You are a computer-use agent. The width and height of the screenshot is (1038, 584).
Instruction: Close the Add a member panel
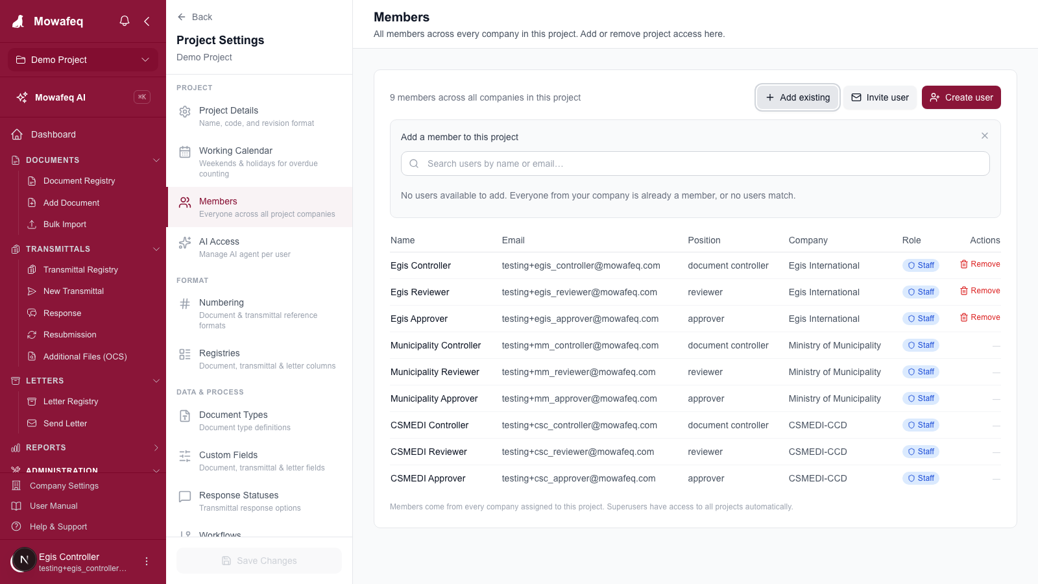[x=985, y=136]
